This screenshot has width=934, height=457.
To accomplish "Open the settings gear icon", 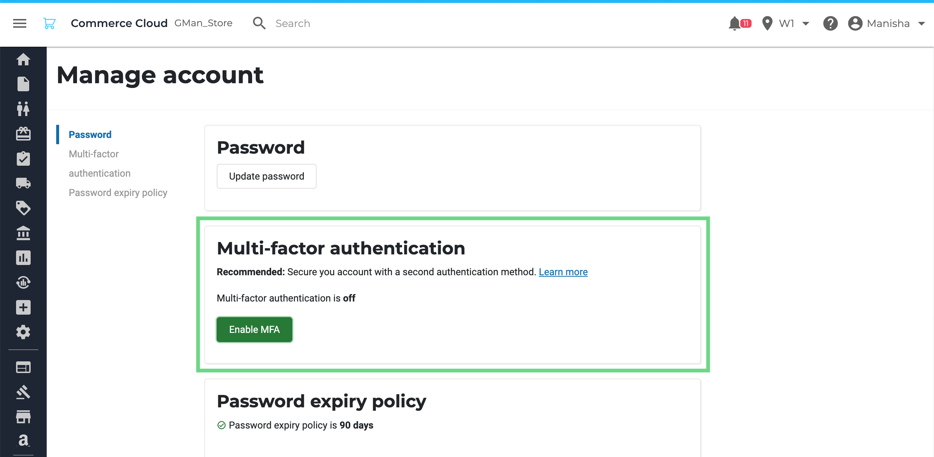I will tap(23, 332).
